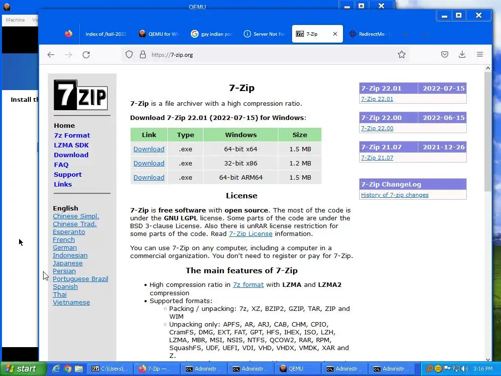Switch to the Index of /kali-2022 tab
The height and width of the screenshot is (376, 501).
coord(106,34)
